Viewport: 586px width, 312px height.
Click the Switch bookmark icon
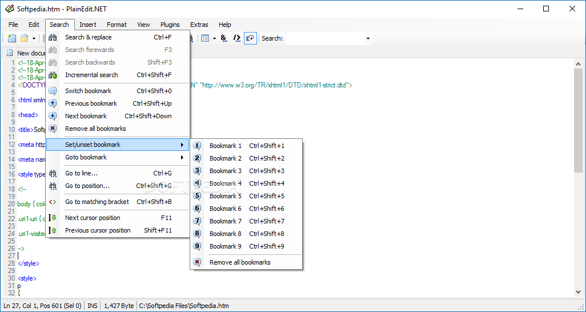(53, 91)
